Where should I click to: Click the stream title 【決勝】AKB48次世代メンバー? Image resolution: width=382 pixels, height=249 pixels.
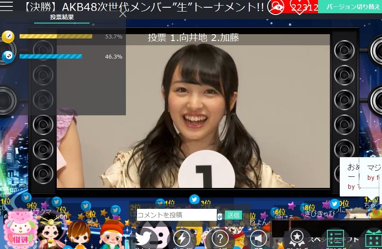coord(144,7)
